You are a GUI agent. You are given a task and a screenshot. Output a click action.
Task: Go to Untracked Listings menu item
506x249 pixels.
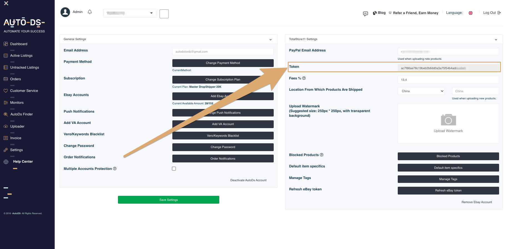coord(24,67)
